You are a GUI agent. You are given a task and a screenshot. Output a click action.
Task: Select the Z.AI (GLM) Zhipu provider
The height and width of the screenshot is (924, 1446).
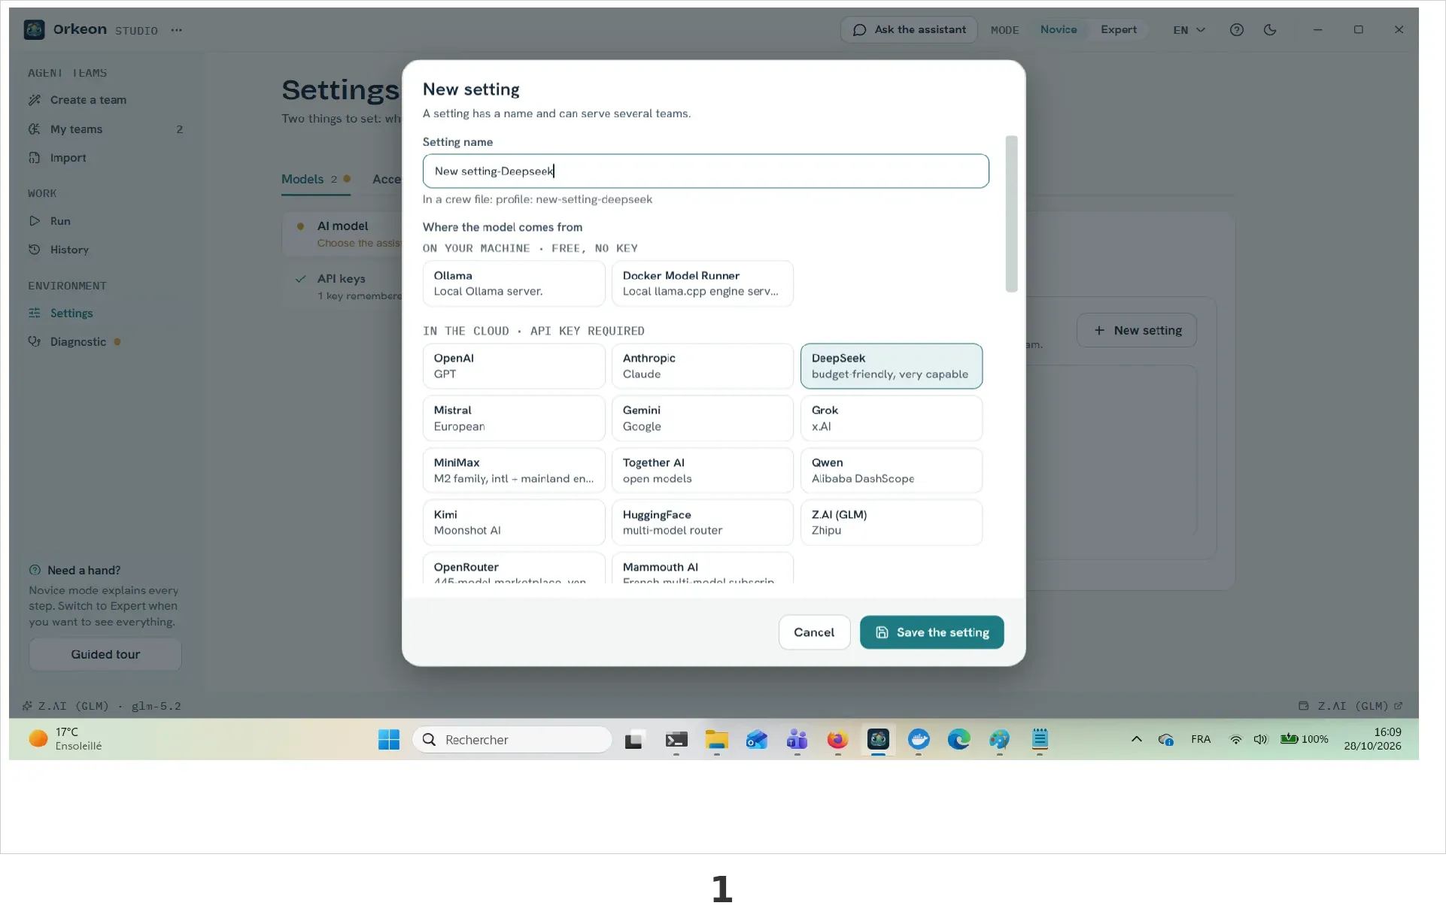(x=892, y=523)
